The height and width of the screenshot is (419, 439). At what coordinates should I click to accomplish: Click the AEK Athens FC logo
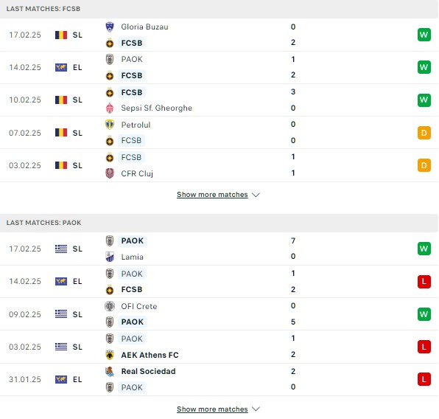[110, 355]
